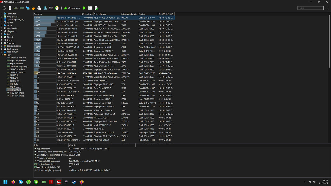Select the 24x Core i9-13900K HT row
The image size is (331, 186).
pyautogui.click(x=104, y=40)
